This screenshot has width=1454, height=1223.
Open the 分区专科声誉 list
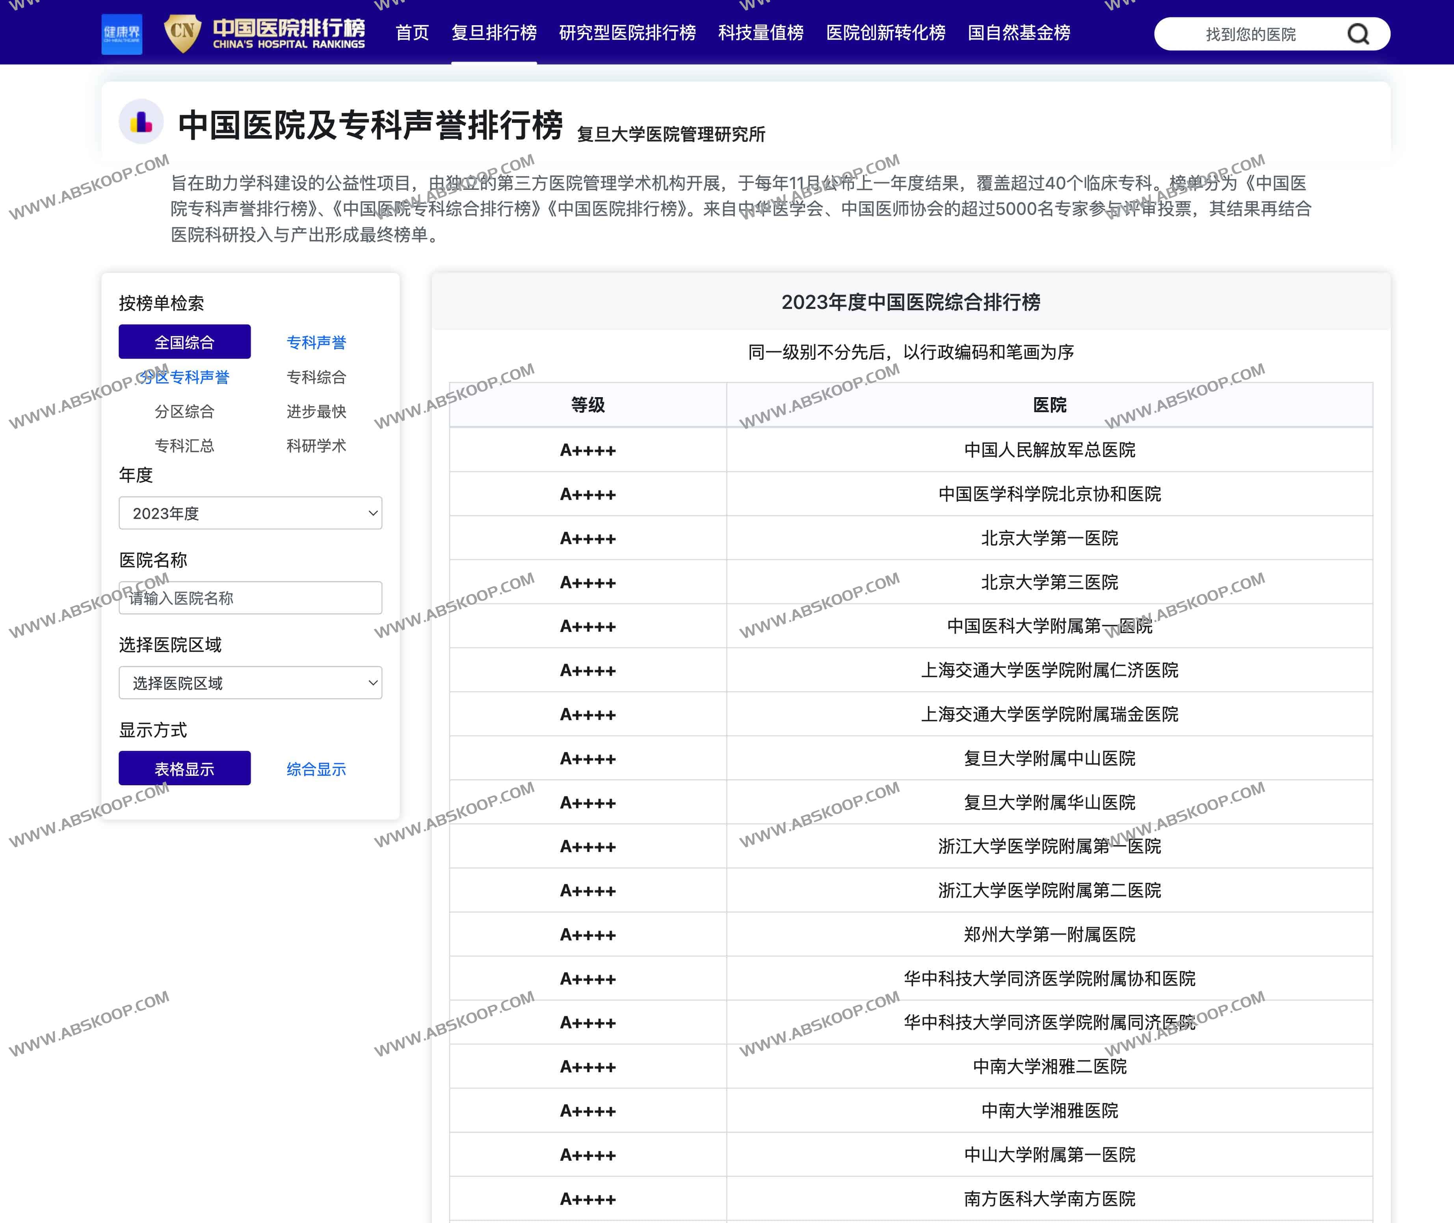184,376
